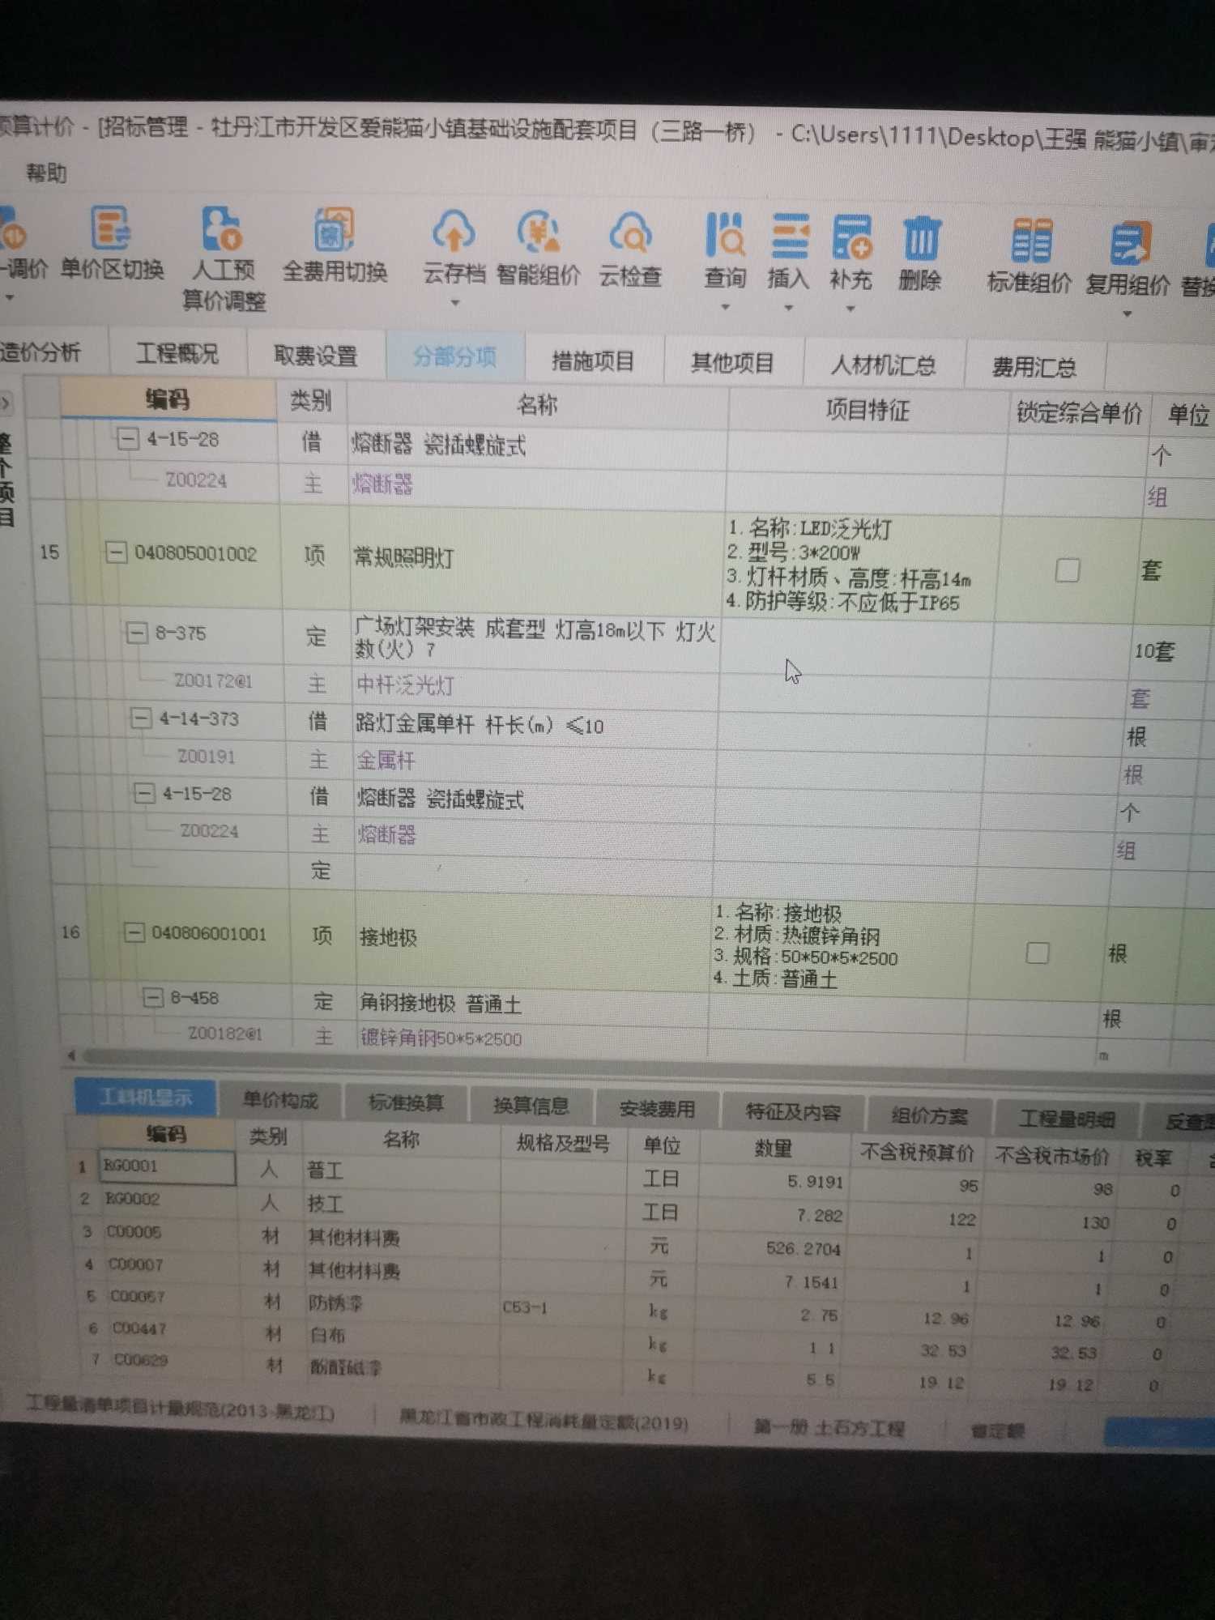Click the 不含税市场价 column header
This screenshot has height=1620, width=1215.
pyautogui.click(x=1051, y=1156)
